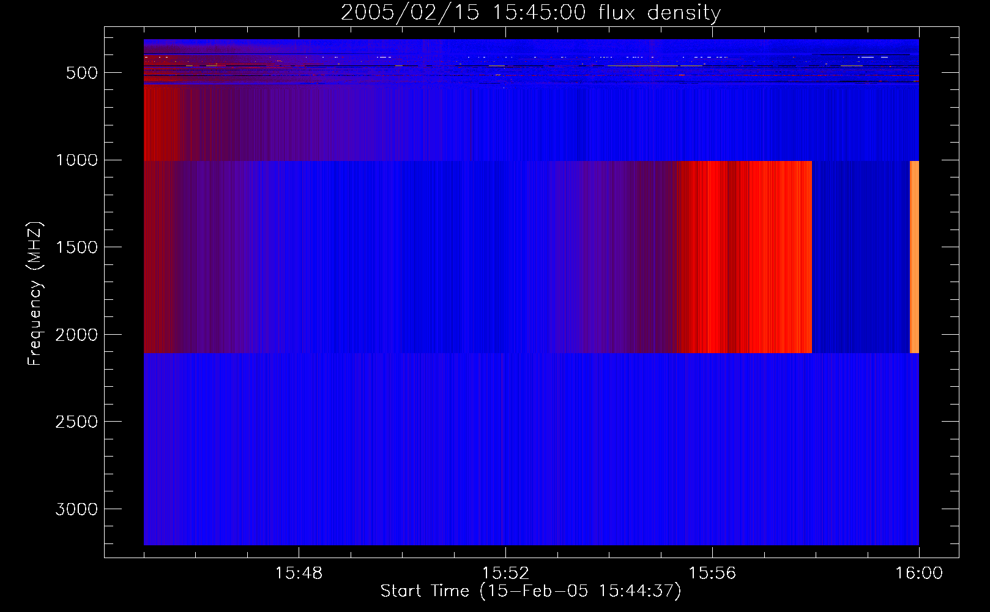The height and width of the screenshot is (612, 990).
Task: Click the 2500 frequency tick label
Action: (x=76, y=422)
